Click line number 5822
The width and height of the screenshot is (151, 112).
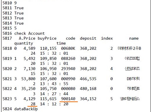pos(7,89)
